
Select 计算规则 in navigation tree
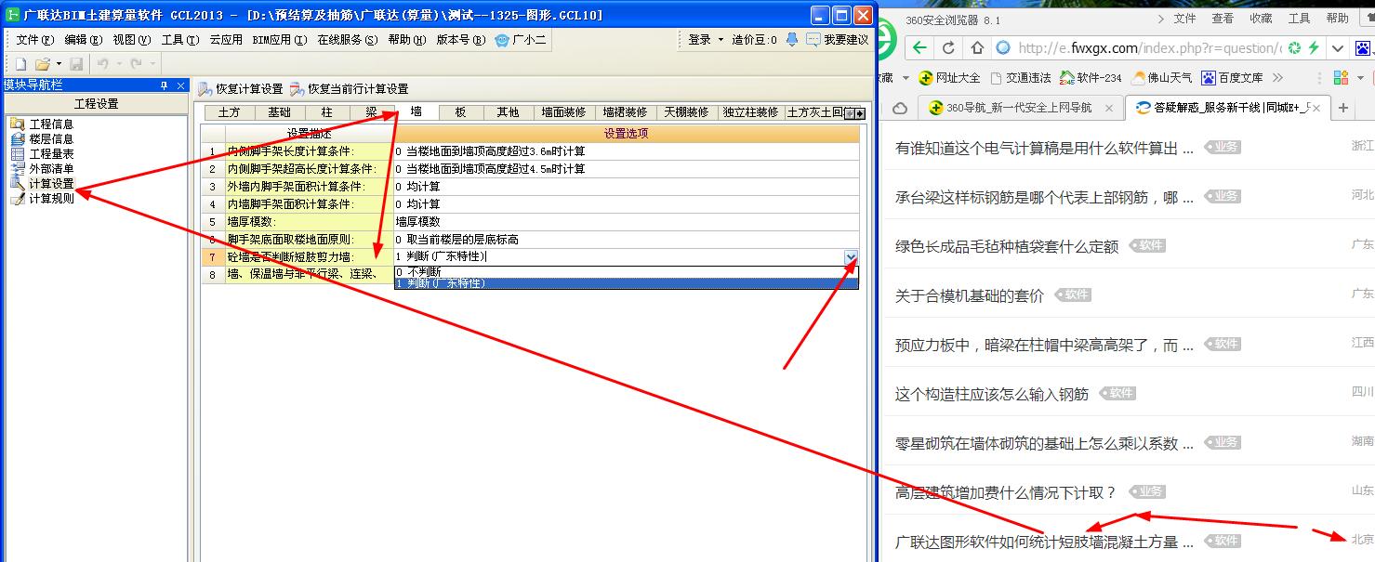(51, 198)
